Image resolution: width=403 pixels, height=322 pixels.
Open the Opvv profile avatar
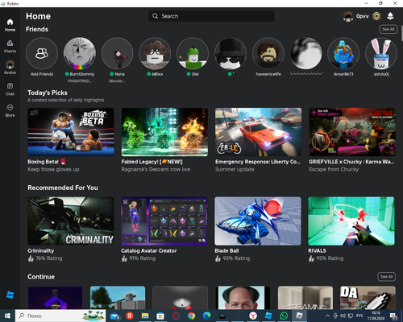(x=348, y=16)
